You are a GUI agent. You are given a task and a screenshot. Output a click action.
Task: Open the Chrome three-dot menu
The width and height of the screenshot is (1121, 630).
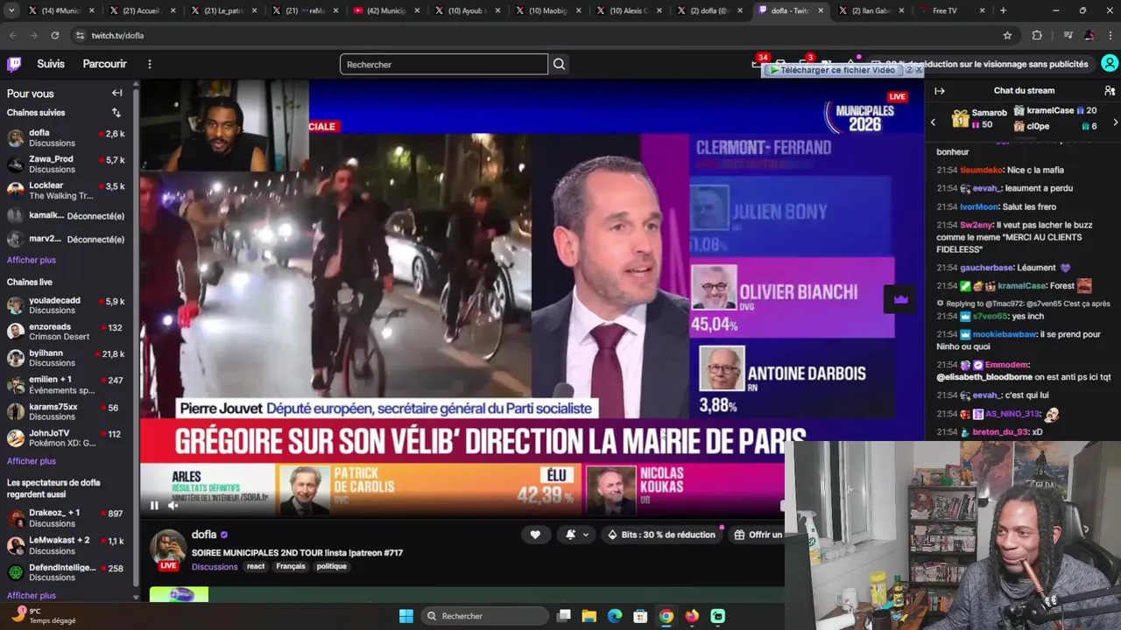click(x=1110, y=35)
